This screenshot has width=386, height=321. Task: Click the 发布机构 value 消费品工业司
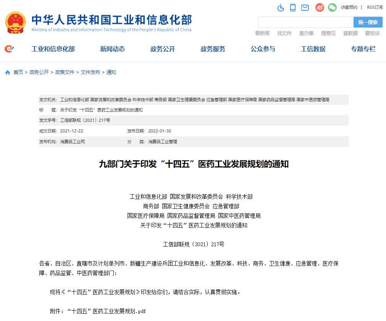point(73,142)
